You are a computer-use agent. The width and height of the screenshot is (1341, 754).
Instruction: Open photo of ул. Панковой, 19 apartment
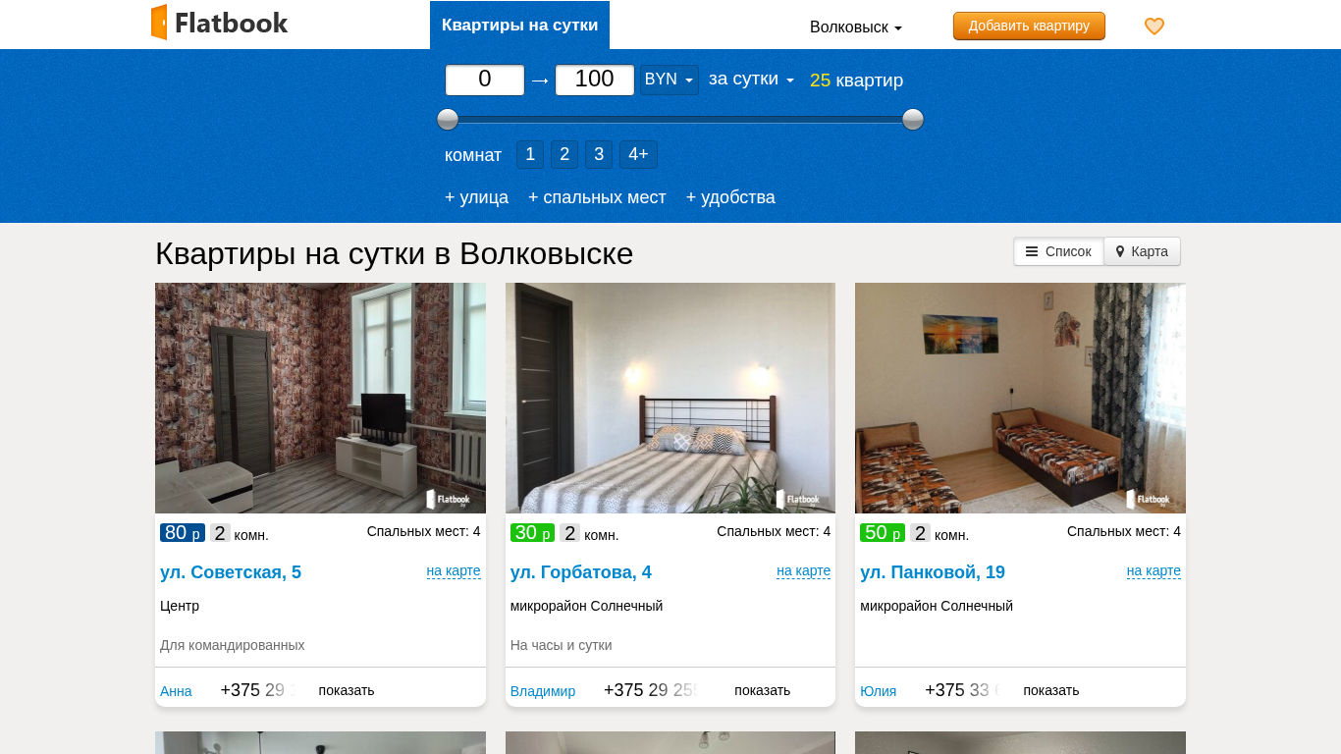pos(1020,398)
